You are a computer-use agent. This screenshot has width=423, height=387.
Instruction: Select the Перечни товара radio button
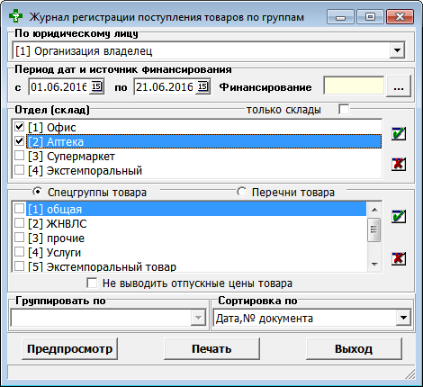[241, 192]
